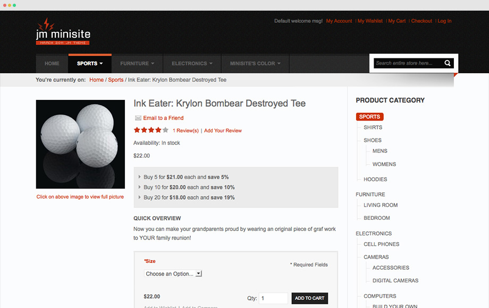489x308 pixels.
Task: Open the Size 'Choose an Option' dropdown
Action: point(173,273)
